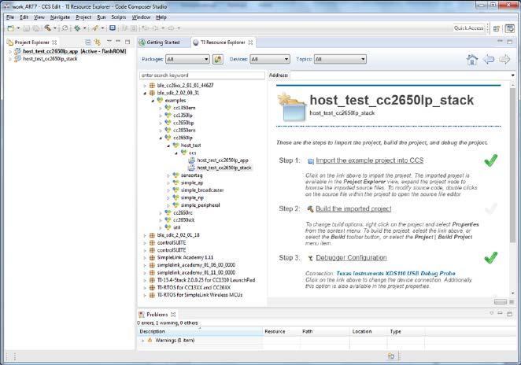Click the Open Perspective toolbar icon

[x=497, y=28]
